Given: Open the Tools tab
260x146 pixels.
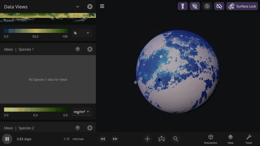Looking at the screenshot, I should point(249,139).
